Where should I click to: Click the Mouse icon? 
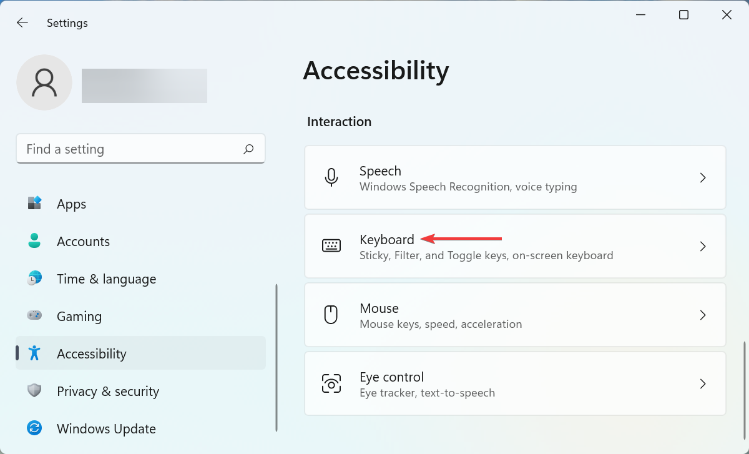click(331, 315)
